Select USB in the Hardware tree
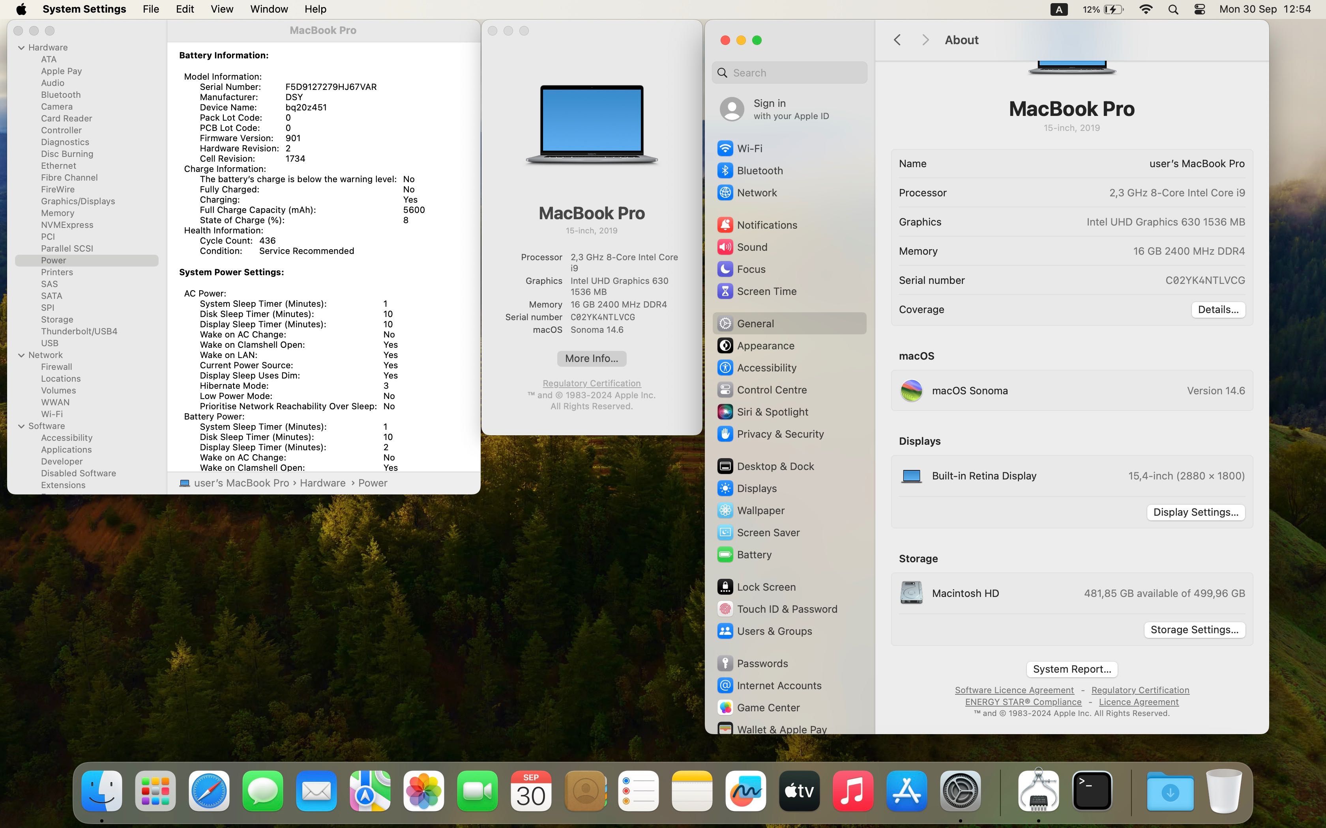The width and height of the screenshot is (1326, 828). pos(49,343)
